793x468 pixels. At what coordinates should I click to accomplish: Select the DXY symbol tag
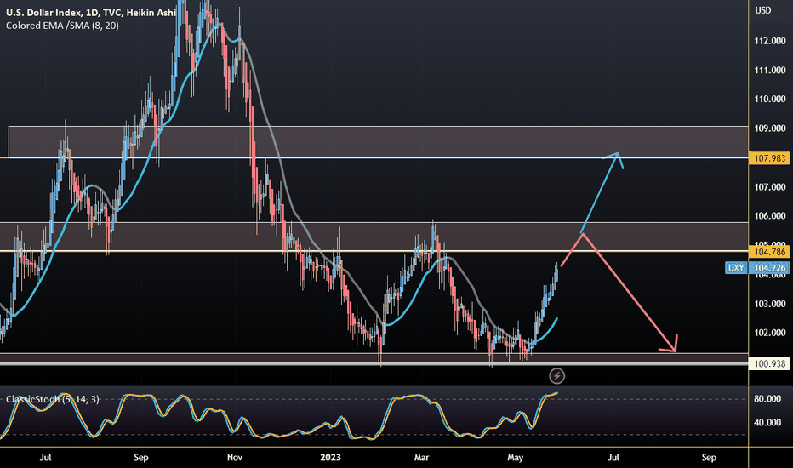coord(736,268)
